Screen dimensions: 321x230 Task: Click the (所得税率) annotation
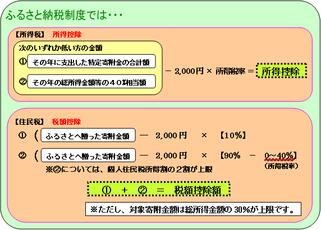281,166
